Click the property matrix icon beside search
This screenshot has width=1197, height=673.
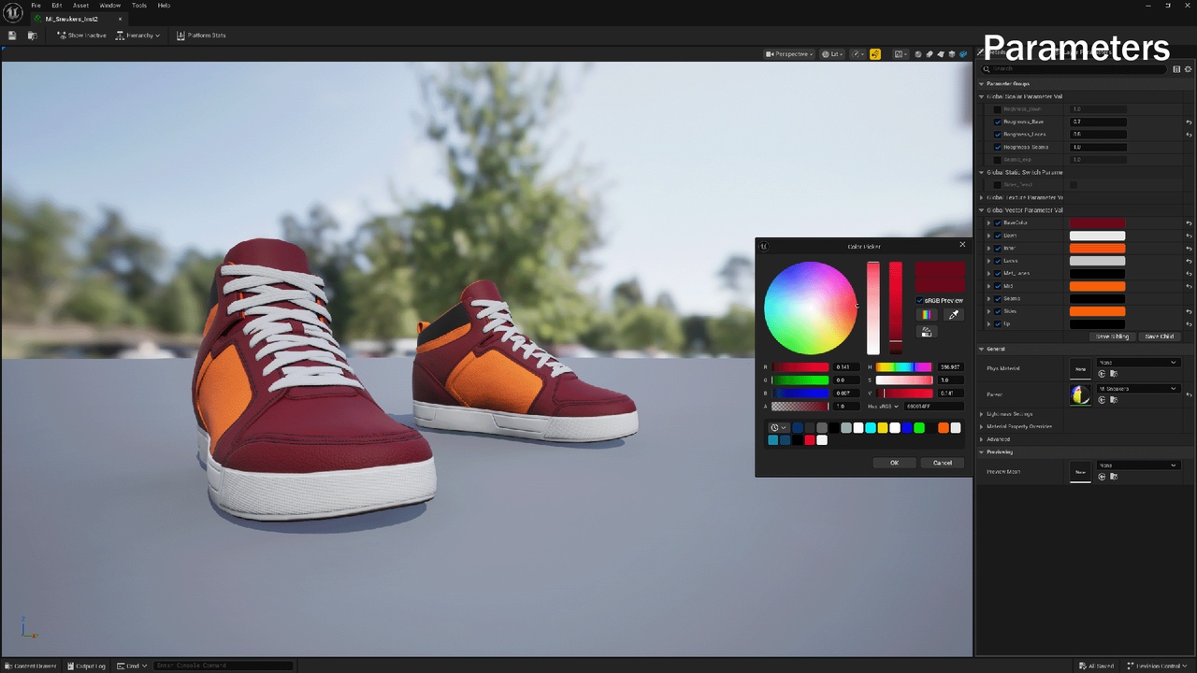(1176, 68)
